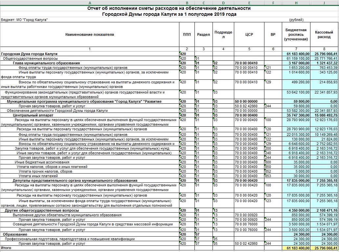
Task: Click the 'Итого' row label cell
Action: point(6,248)
